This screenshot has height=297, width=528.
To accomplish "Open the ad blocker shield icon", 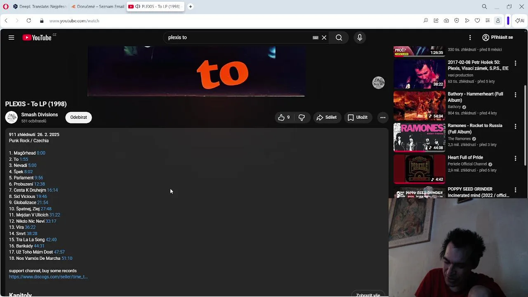I will 457,21.
